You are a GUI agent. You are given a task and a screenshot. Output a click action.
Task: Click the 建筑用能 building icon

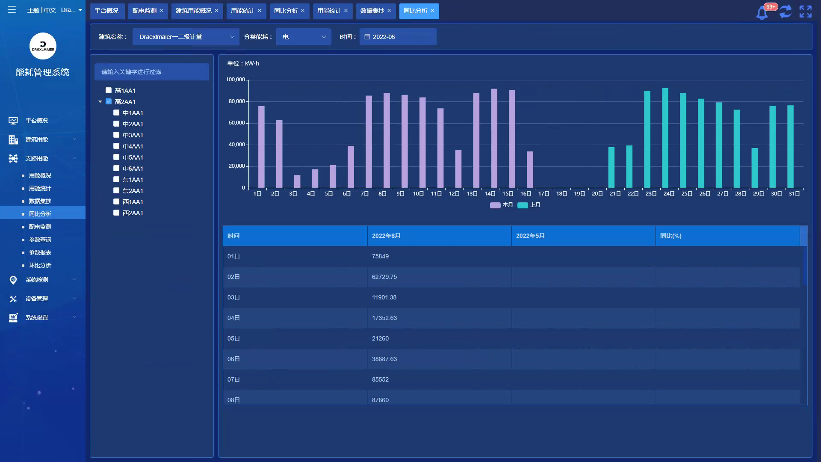pos(13,139)
